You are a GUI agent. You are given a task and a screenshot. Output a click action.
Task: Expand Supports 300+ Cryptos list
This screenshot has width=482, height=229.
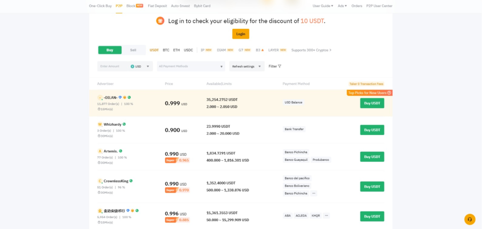(x=312, y=50)
